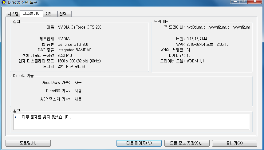Click the DirectX icon in title bar
This screenshot has width=264, height=150.
[x=4, y=2]
